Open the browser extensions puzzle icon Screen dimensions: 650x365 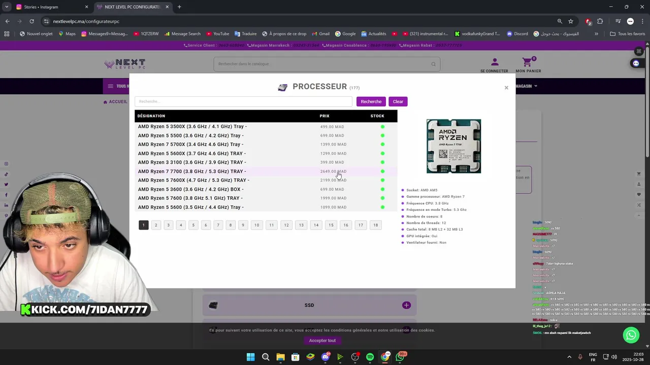pos(600,21)
